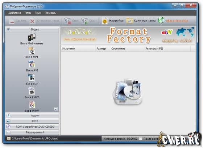
Task: Click the Brothersoft free software download banner
Action: [80, 35]
